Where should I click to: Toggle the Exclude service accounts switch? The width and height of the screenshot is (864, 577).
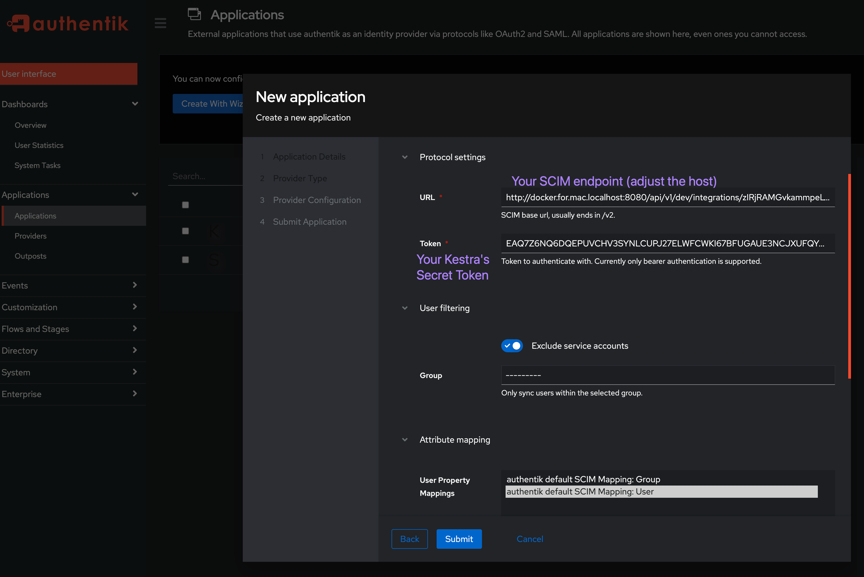pos(512,345)
